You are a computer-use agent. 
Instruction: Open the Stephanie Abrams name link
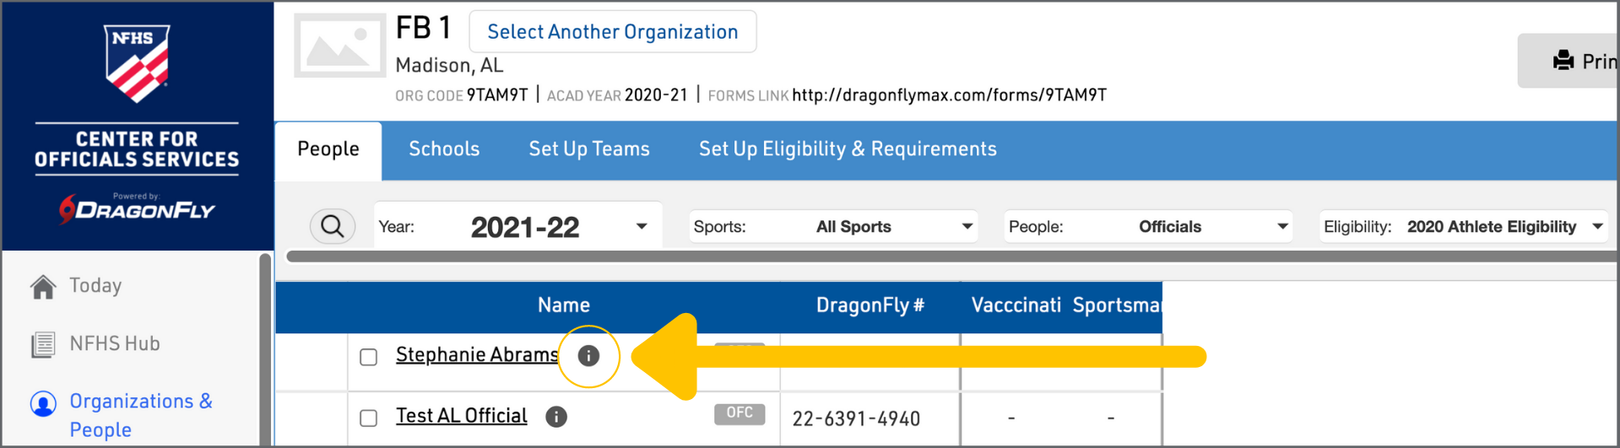[477, 355]
